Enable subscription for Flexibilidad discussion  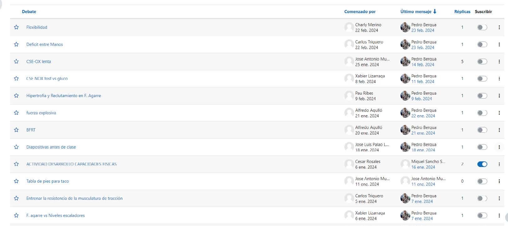click(x=482, y=27)
